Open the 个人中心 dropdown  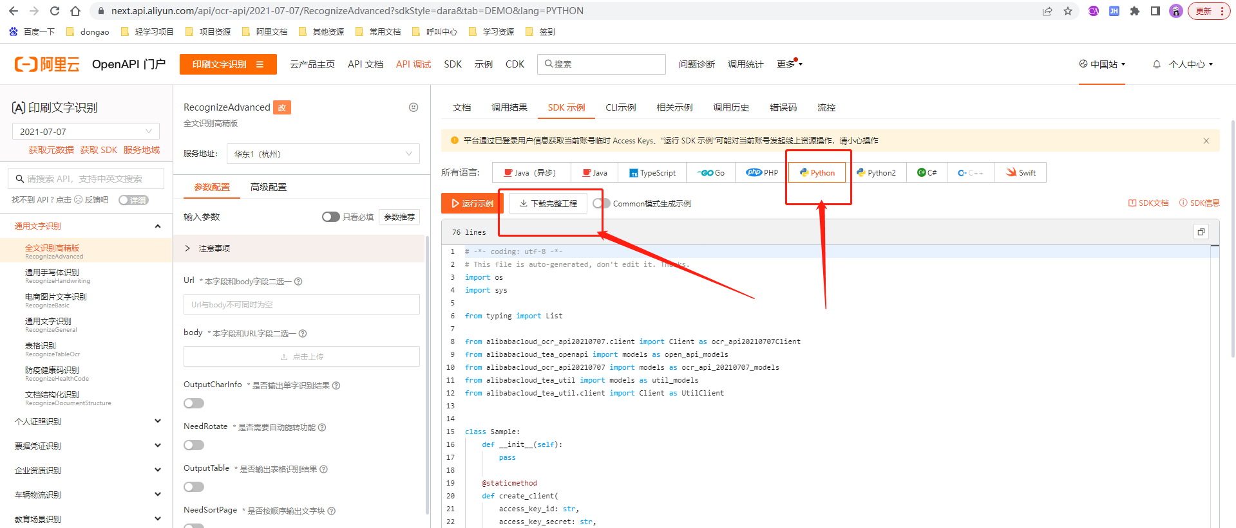click(1191, 64)
